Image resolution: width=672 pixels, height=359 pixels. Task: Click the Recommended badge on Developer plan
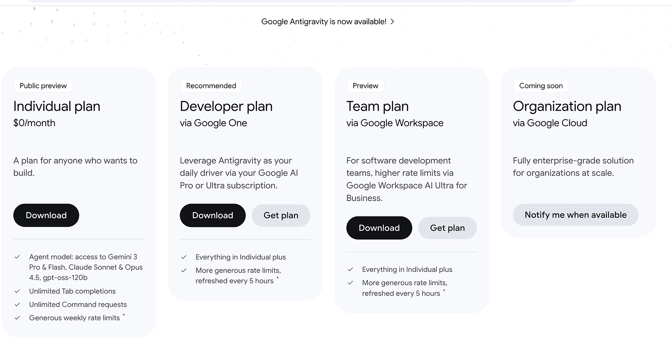211,86
